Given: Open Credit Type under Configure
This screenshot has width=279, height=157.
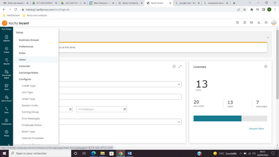Looking at the screenshot, I should (29, 86).
